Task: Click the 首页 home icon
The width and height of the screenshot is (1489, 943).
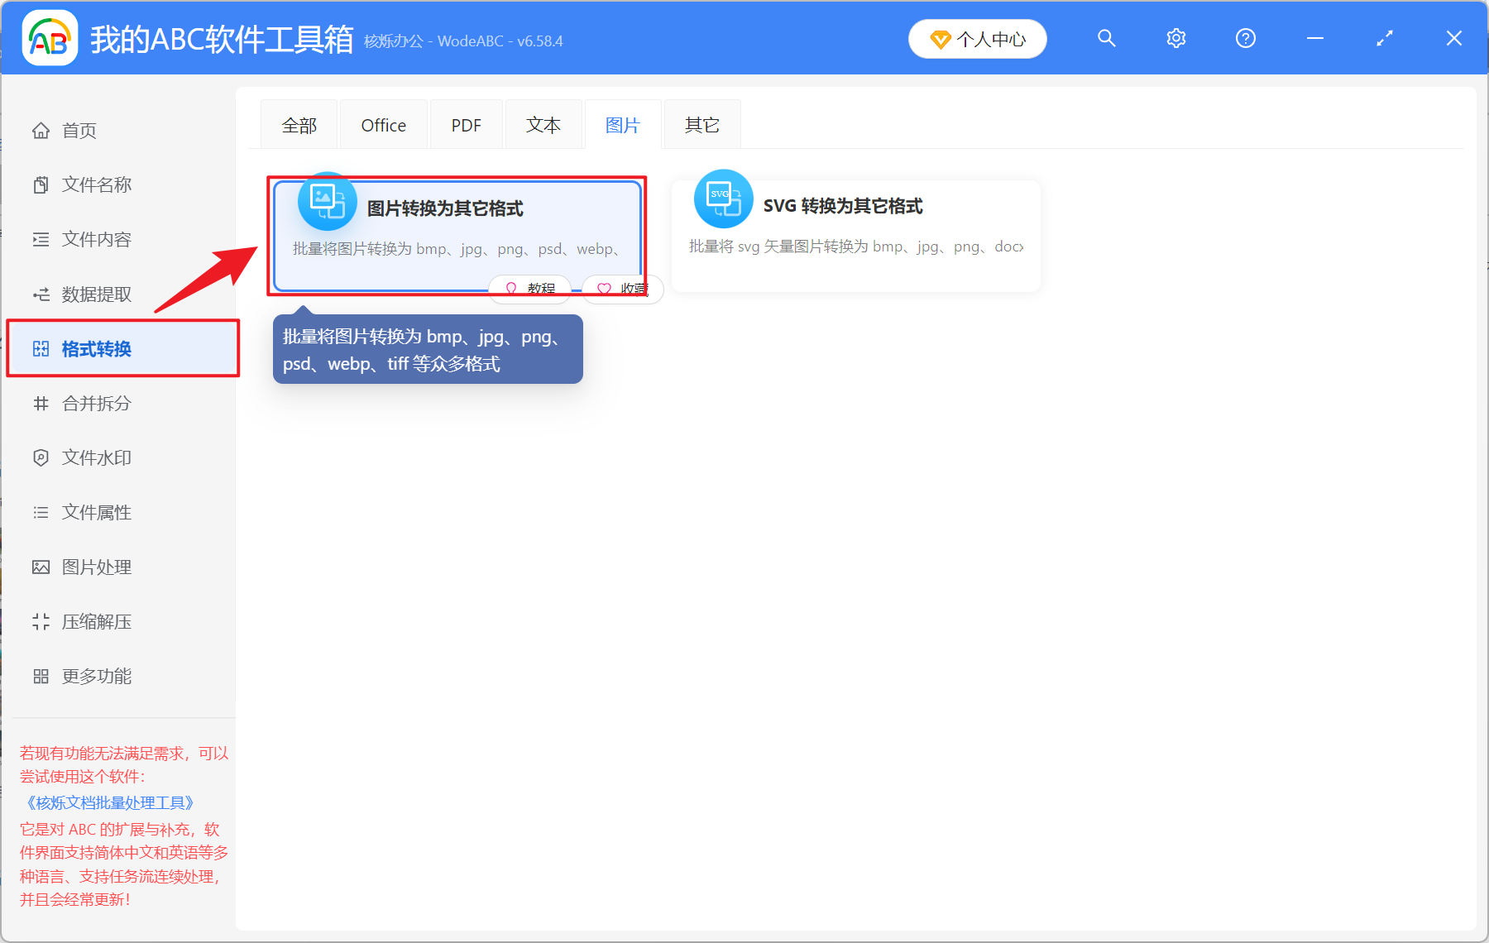Action: [x=41, y=129]
